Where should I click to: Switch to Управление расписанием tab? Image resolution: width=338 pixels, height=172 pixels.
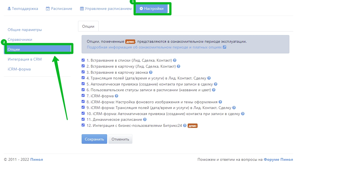click(x=106, y=8)
